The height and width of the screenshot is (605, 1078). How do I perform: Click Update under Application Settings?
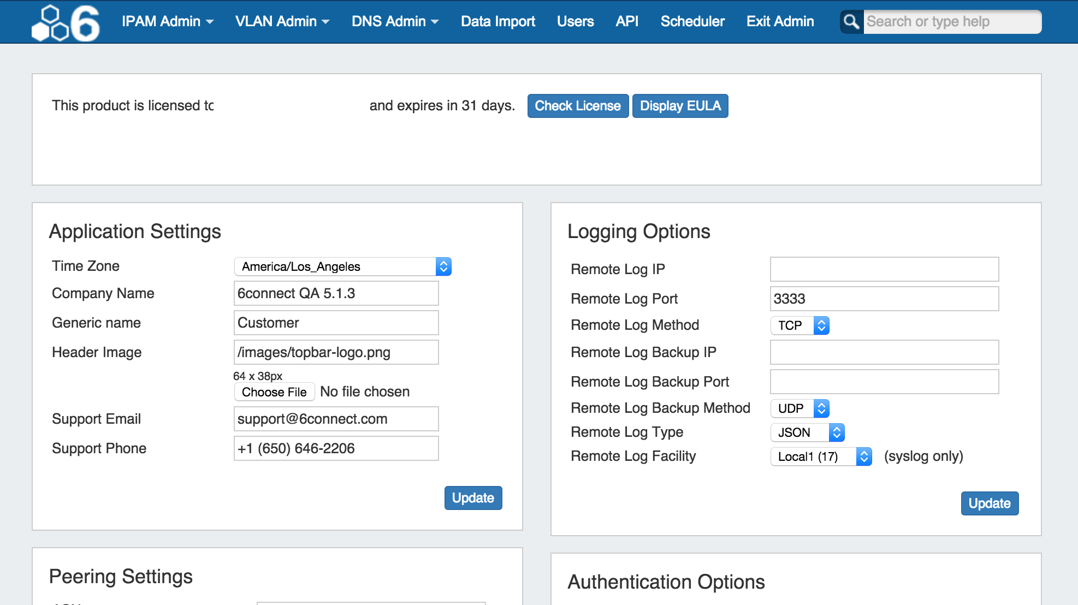(x=473, y=498)
